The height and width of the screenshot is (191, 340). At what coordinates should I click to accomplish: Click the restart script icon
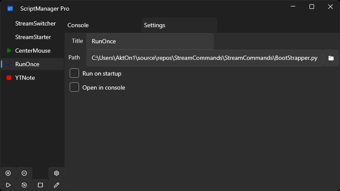(24, 185)
